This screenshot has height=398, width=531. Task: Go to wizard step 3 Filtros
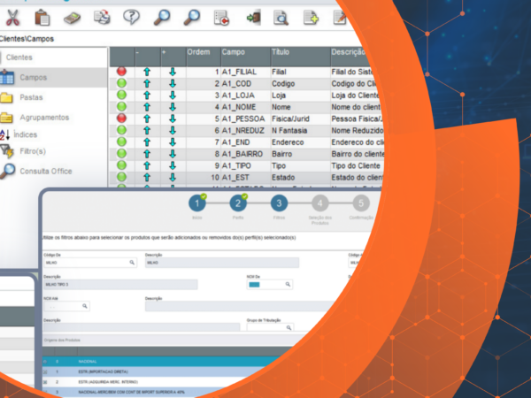[278, 203]
